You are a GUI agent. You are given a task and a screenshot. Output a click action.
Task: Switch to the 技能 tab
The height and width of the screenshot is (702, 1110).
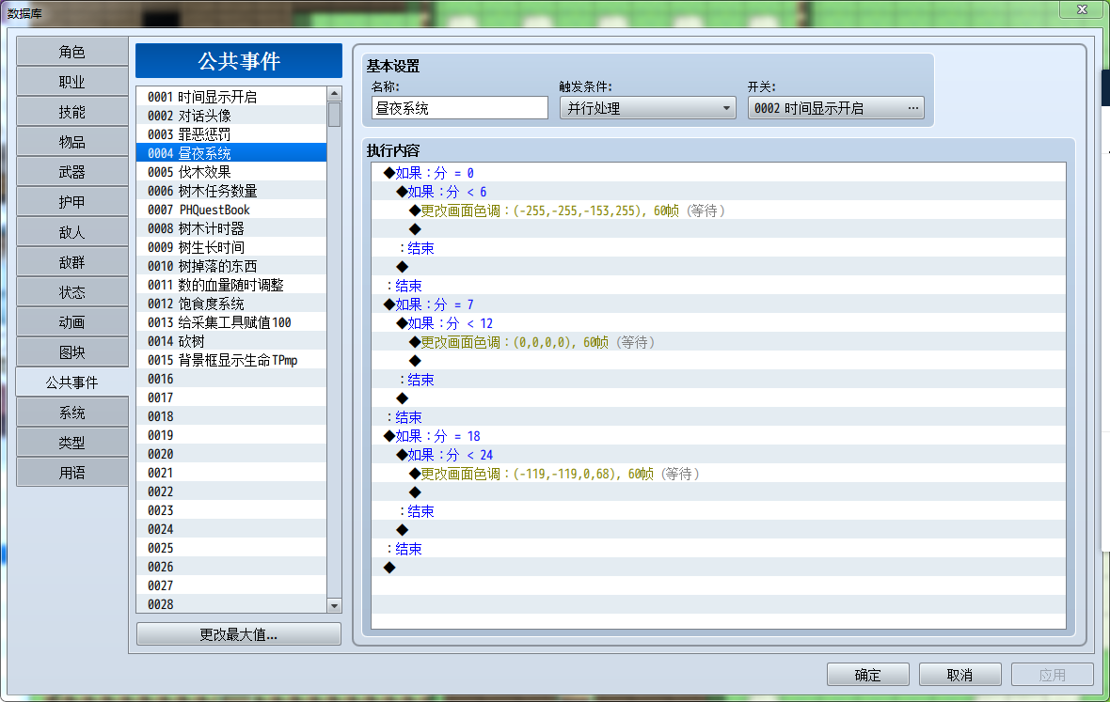(x=72, y=112)
